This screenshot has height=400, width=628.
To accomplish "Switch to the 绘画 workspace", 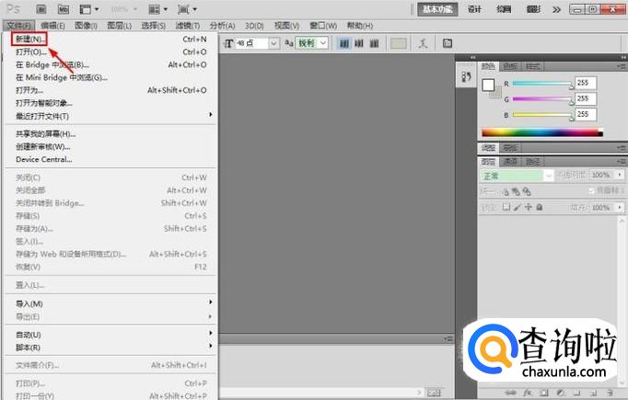I will click(x=504, y=9).
